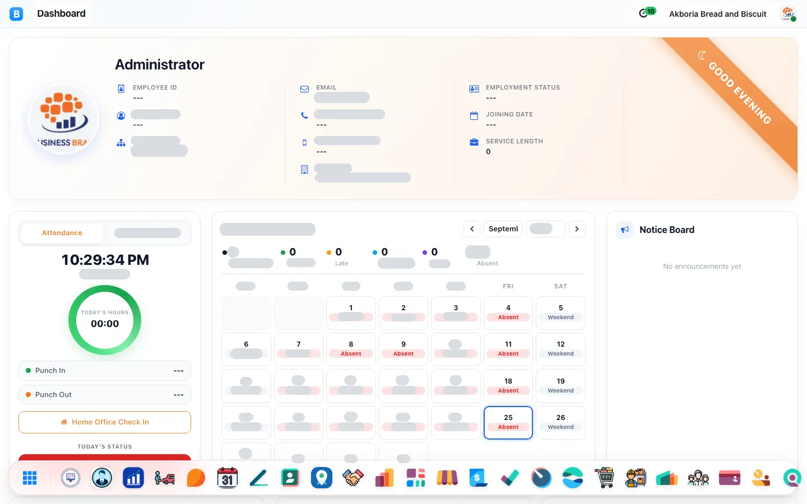Open the monitor presentation app icon

[71, 478]
